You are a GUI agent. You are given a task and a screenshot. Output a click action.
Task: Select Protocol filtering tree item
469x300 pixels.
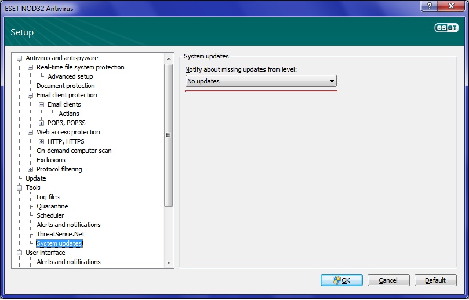59,169
